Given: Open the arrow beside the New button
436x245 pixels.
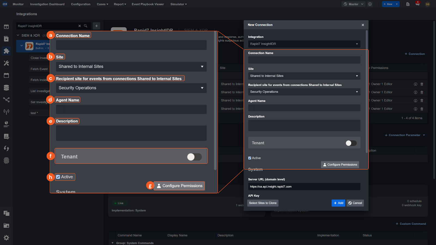Looking at the screenshot, I should point(397,4).
